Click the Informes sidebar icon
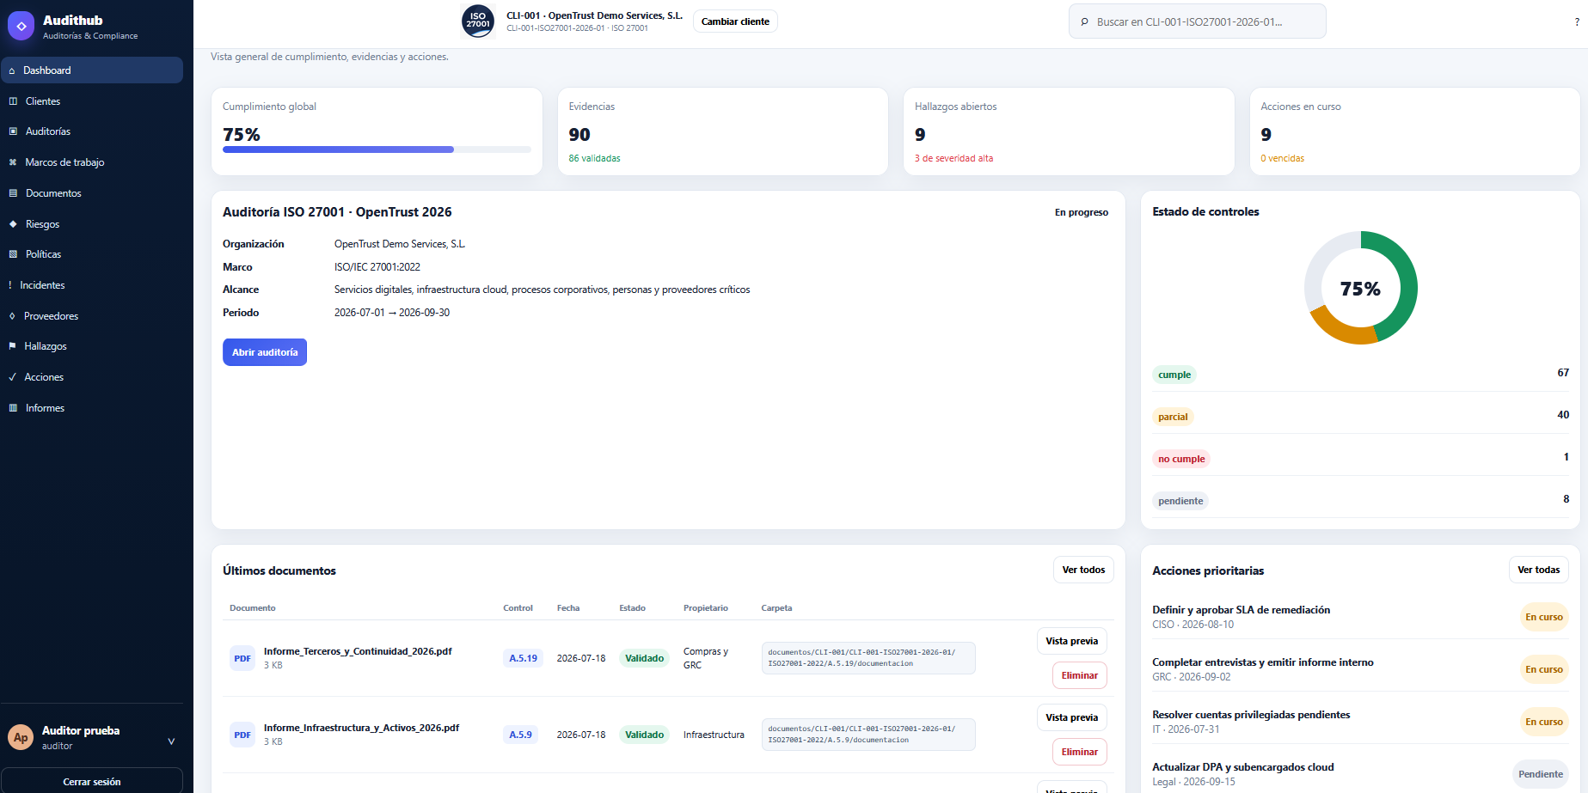1588x793 pixels. (13, 408)
